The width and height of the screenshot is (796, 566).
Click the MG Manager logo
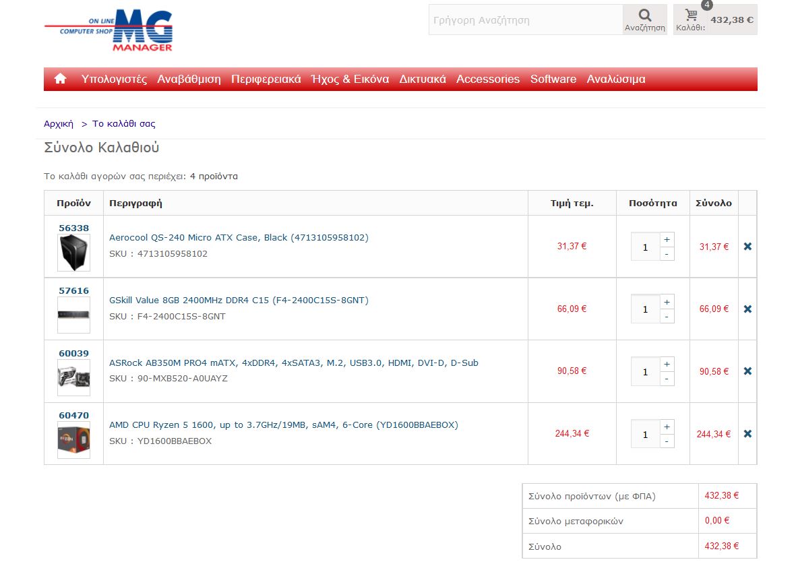109,30
